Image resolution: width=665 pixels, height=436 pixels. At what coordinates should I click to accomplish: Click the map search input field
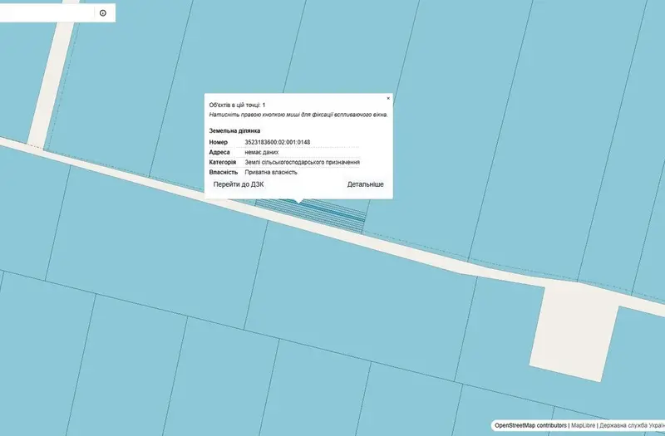coord(46,13)
